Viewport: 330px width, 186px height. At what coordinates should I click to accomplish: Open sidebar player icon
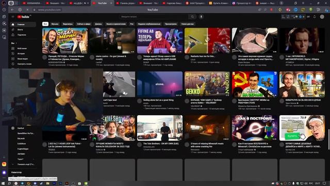tap(4, 23)
